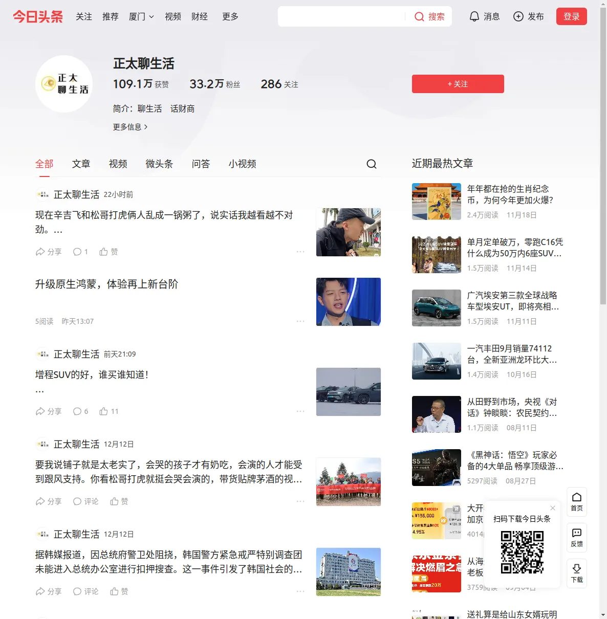Open hot article 从田野到市场，央视《对话》
The width and height of the screenshot is (607, 619).
coord(512,407)
